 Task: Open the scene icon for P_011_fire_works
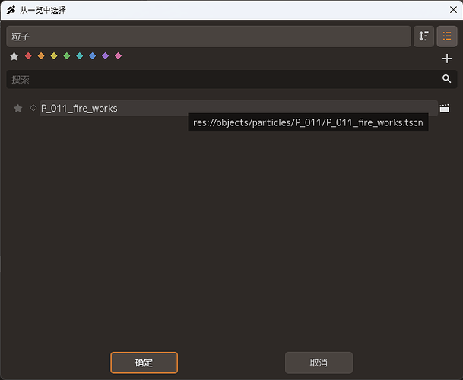[x=445, y=109]
